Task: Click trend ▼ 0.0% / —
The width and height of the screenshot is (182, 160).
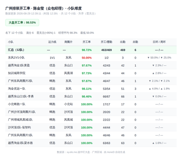Action: click(x=159, y=96)
